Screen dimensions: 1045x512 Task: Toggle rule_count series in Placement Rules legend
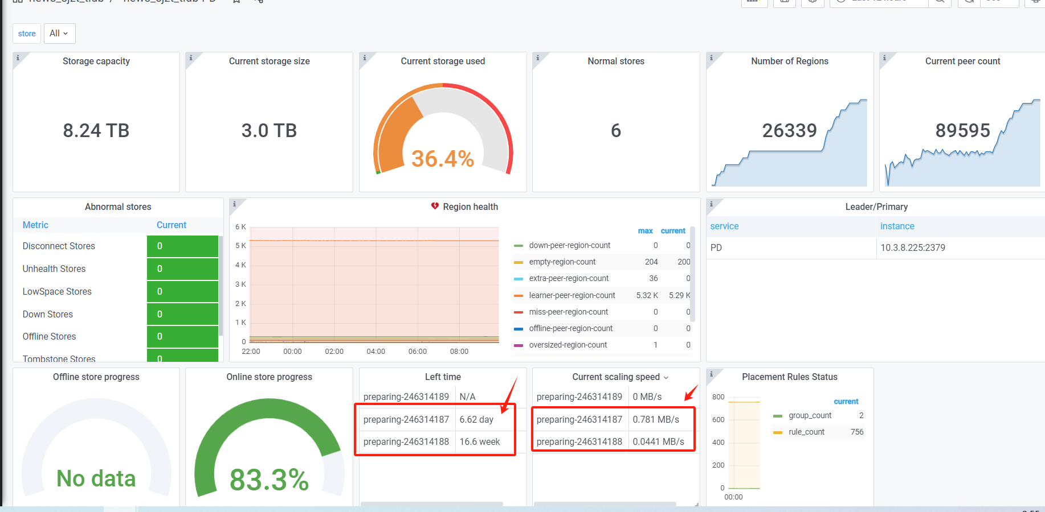(806, 432)
